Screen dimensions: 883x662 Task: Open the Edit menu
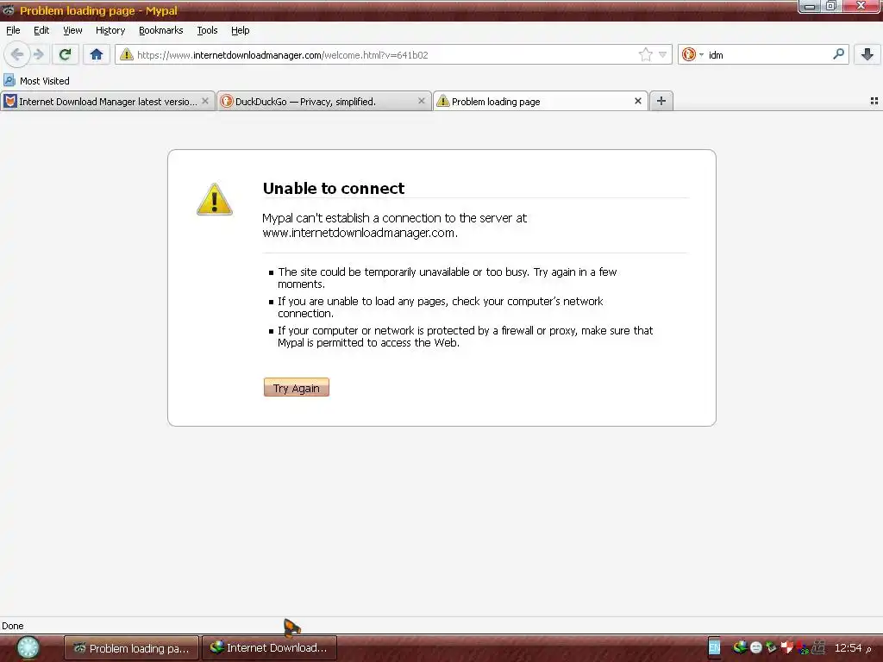click(41, 30)
